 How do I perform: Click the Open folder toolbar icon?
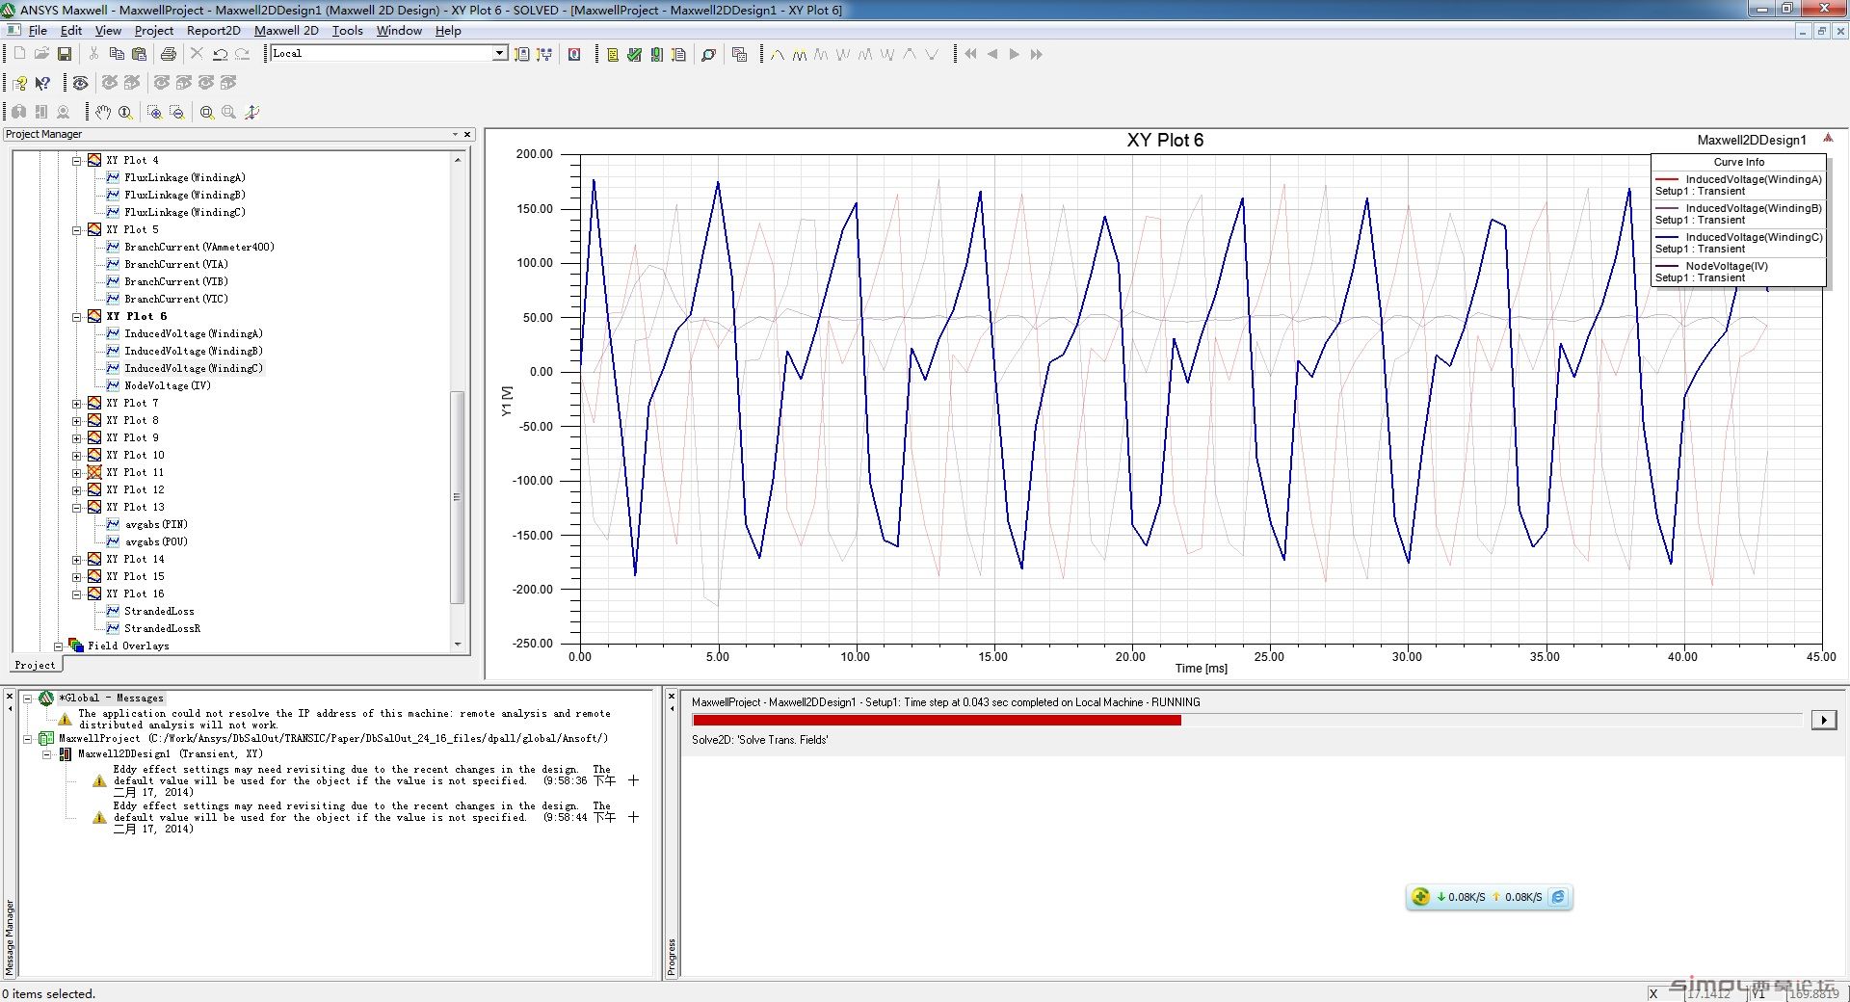coord(41,54)
